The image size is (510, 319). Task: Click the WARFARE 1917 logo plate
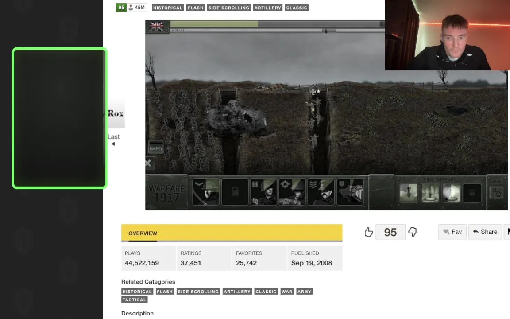click(166, 193)
